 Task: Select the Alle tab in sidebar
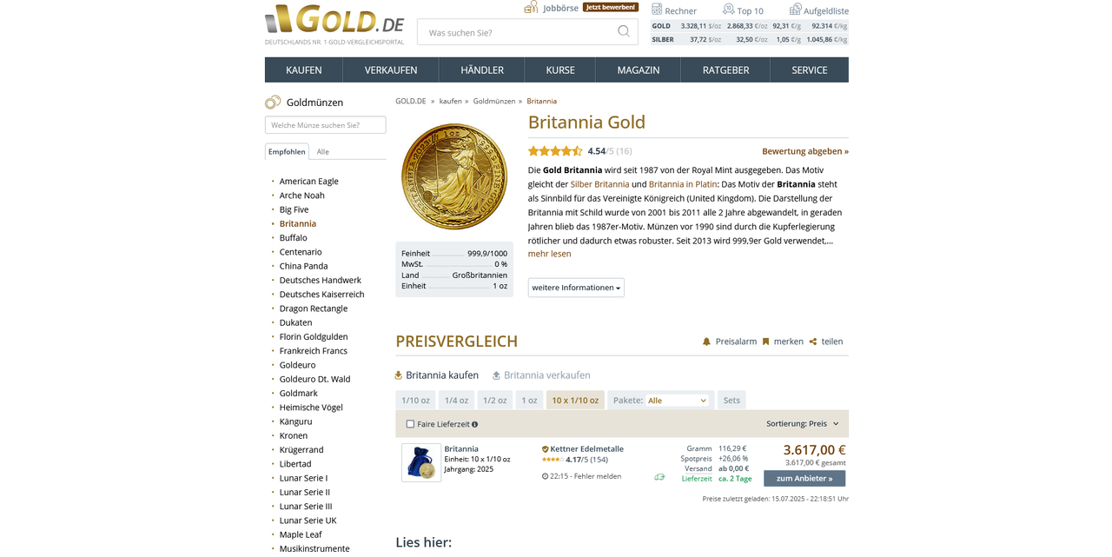pos(323,151)
